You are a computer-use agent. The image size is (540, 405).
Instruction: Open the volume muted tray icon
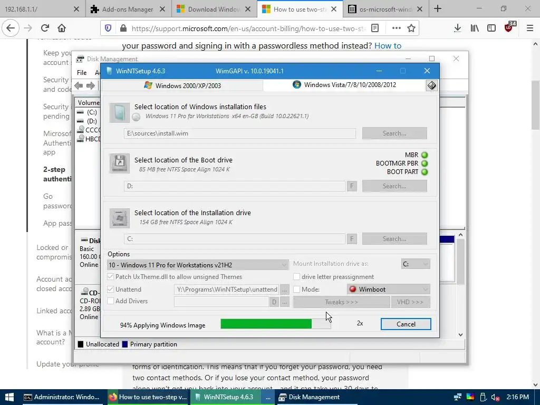click(496, 398)
